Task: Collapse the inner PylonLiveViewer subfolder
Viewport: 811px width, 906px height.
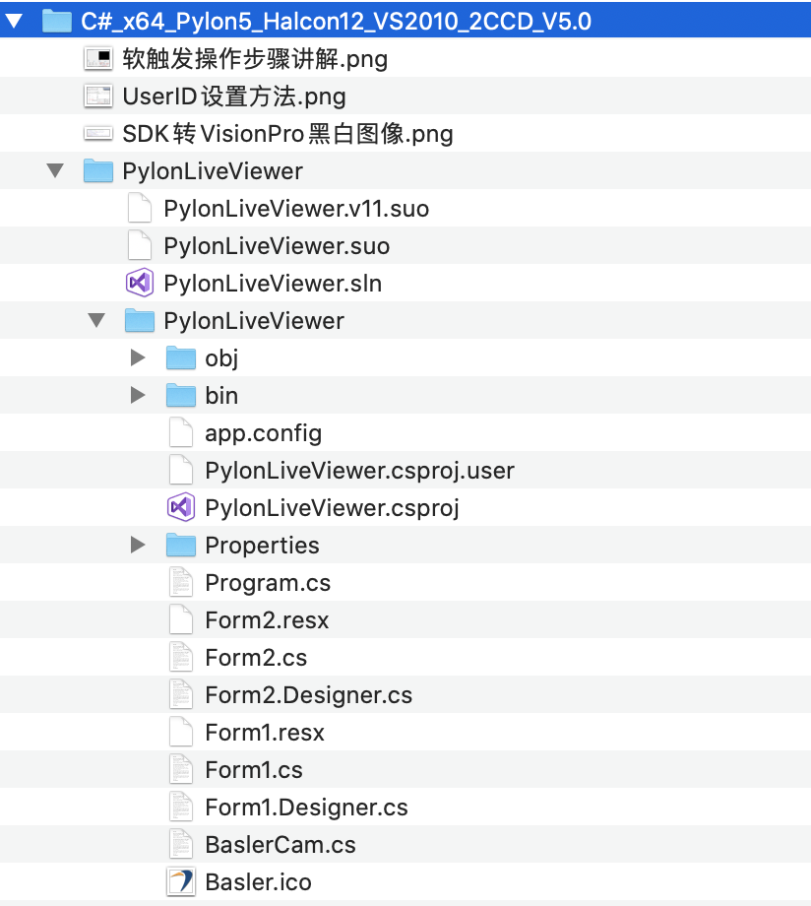Action: tap(96, 320)
